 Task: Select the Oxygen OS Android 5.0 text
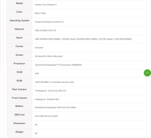click(x=49, y=22)
